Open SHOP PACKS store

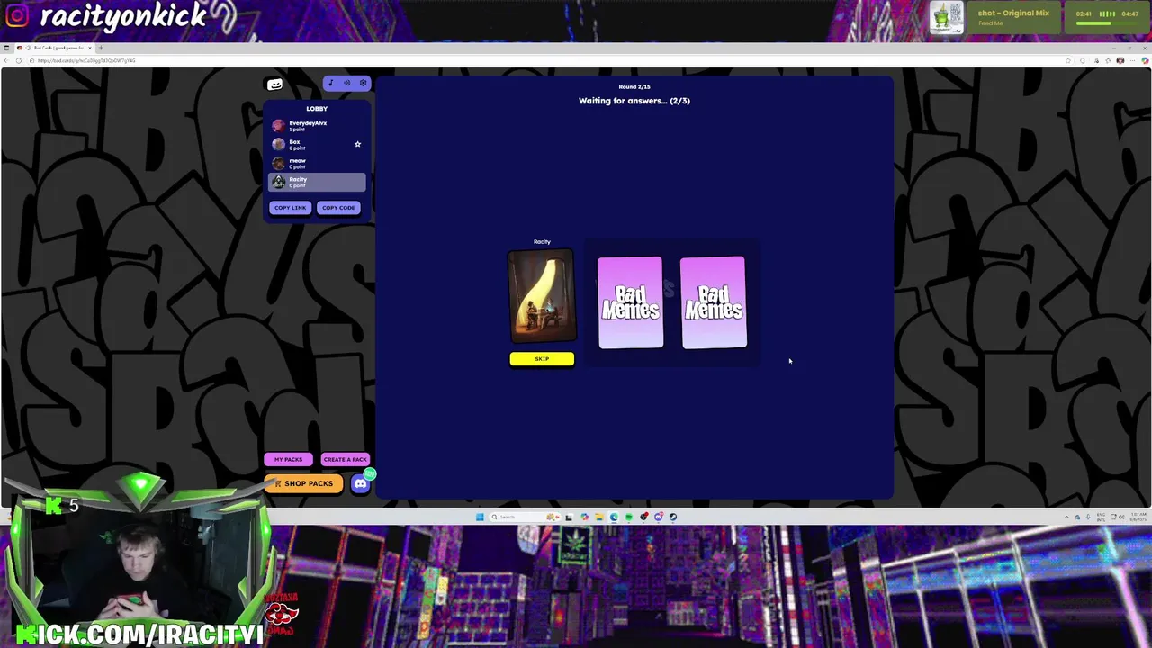[304, 483]
